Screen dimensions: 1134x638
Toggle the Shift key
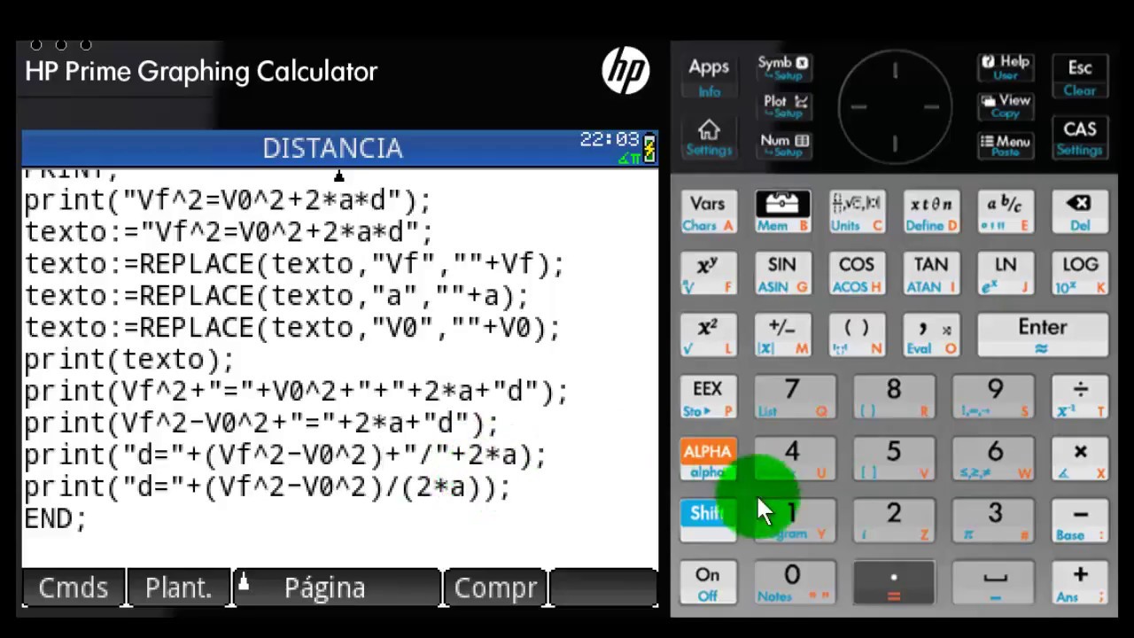point(708,521)
